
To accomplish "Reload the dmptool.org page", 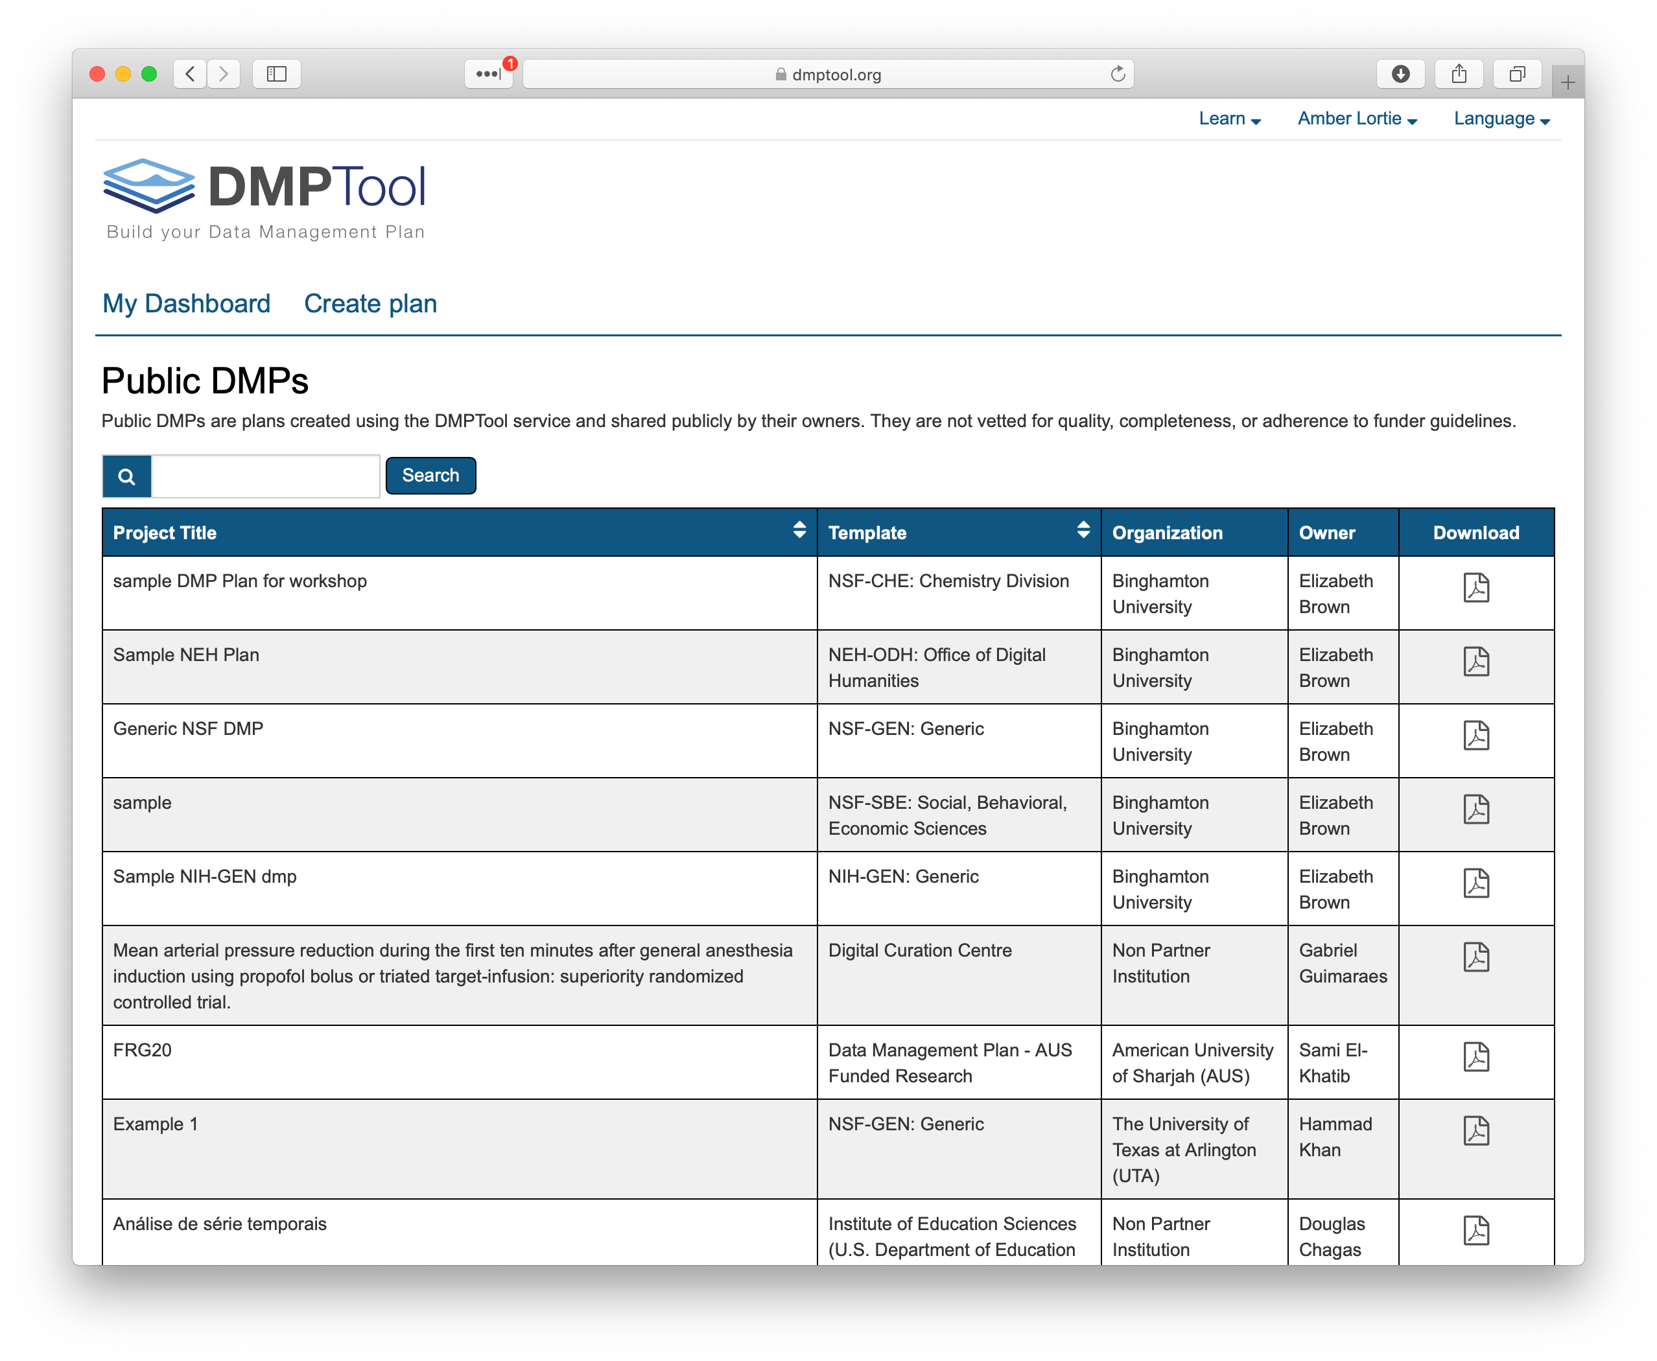I will coord(1118,74).
